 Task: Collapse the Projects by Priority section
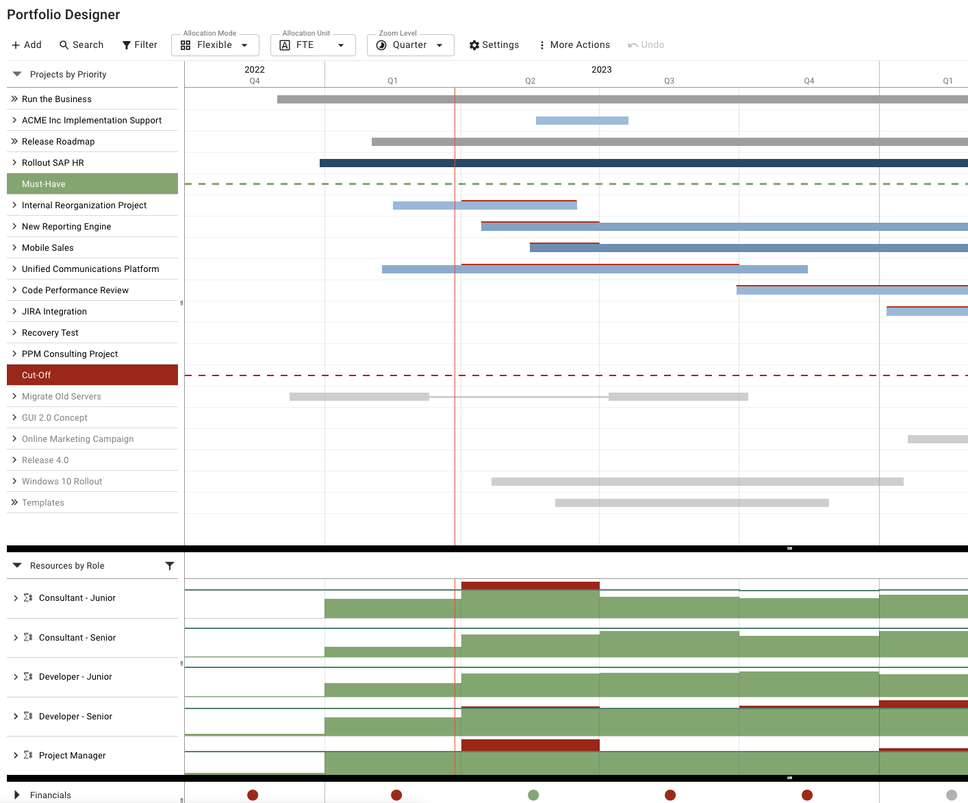point(16,74)
